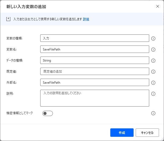Image resolution: width=164 pixels, height=141 pixels.
Task: Click info icon beside 説明 field
Action: pyautogui.click(x=153, y=94)
